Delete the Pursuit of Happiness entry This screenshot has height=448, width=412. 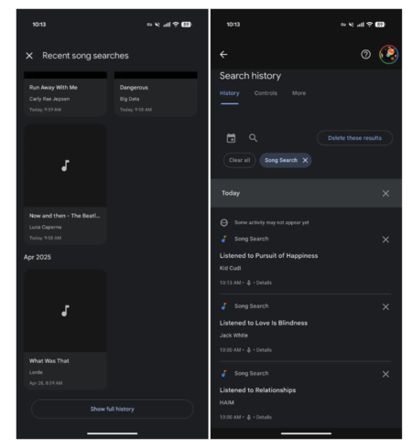[x=385, y=240]
